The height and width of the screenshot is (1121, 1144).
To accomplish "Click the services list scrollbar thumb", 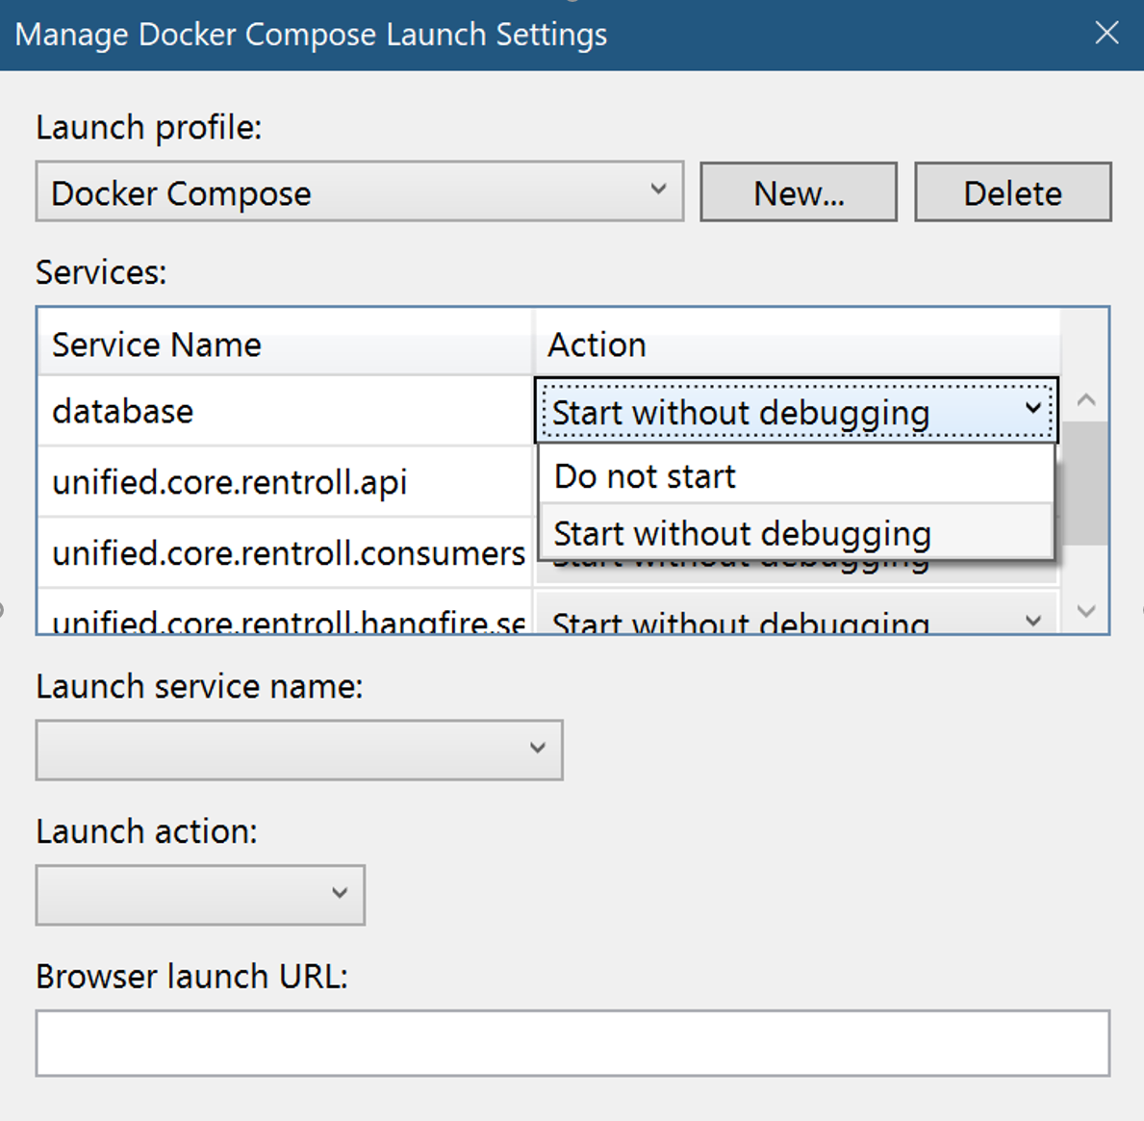I will (1085, 483).
